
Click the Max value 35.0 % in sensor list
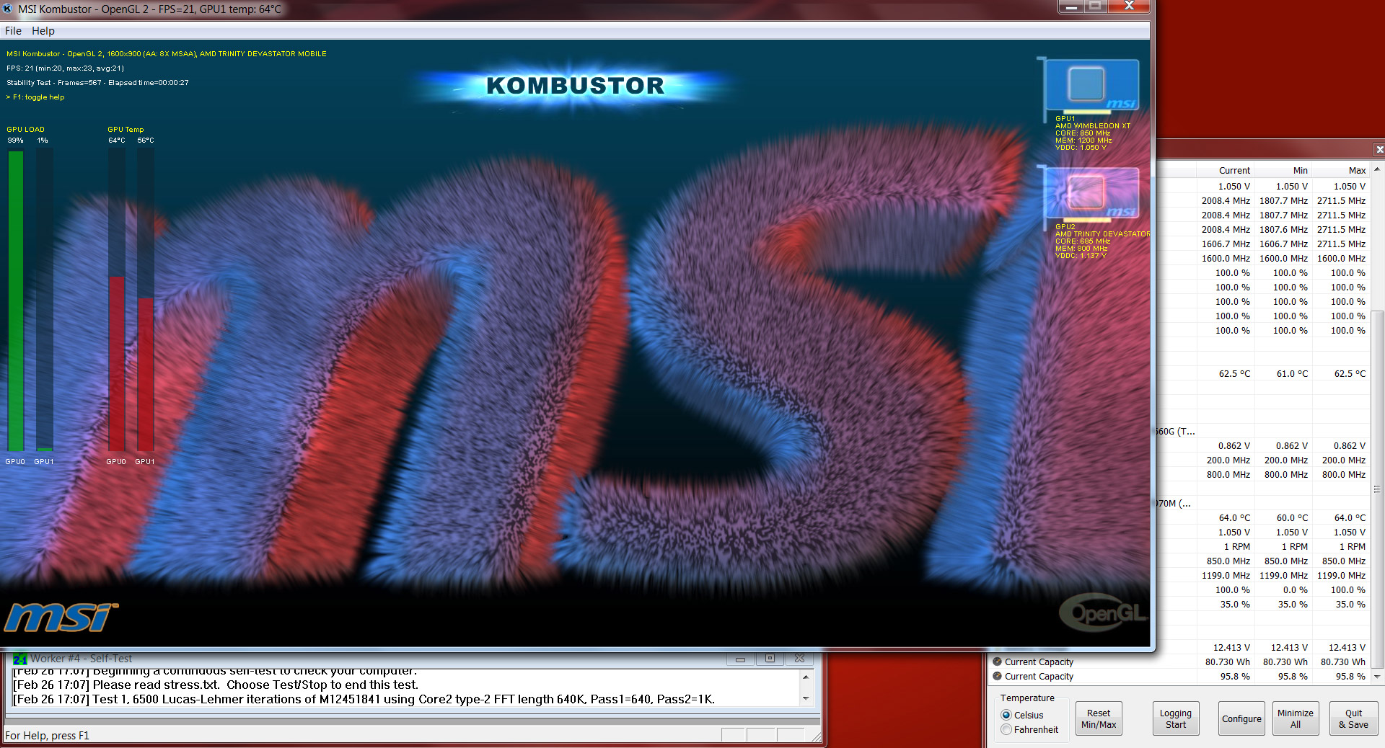1350,604
